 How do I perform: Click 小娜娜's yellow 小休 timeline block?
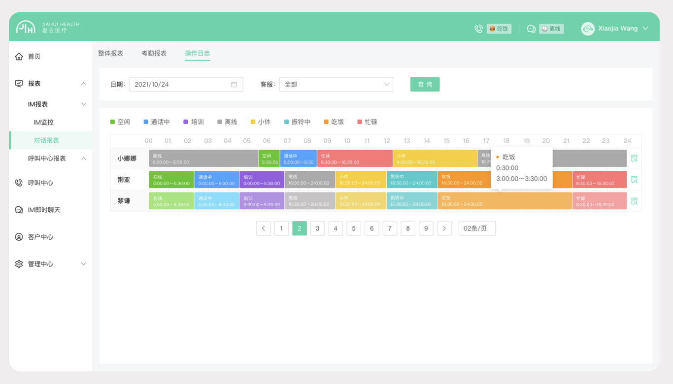tap(435, 159)
